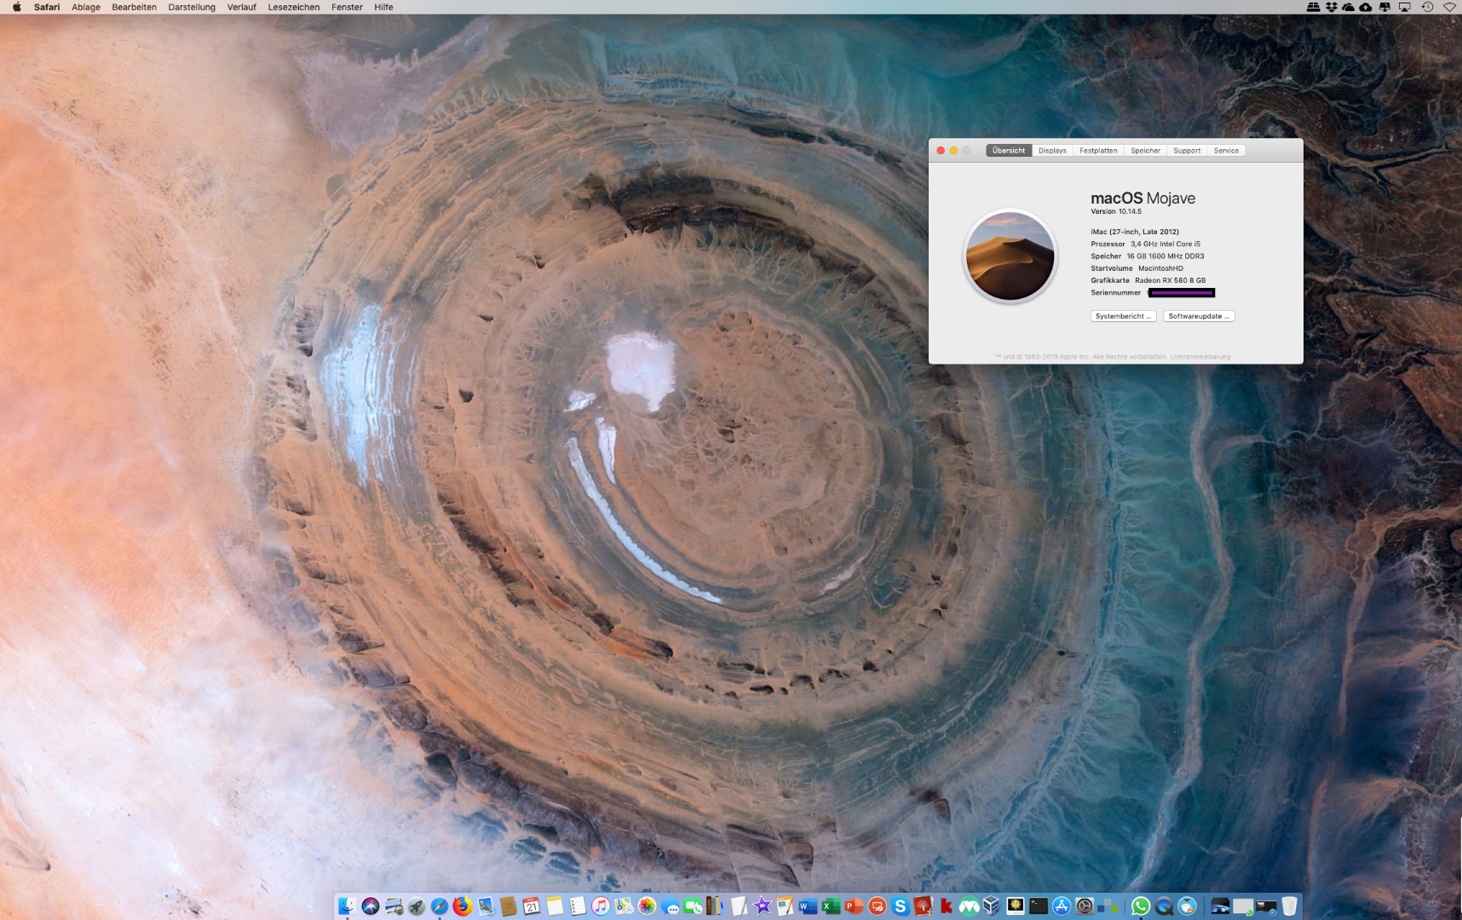The height and width of the screenshot is (920, 1462).
Task: Open iTunes from the dock
Action: coord(601,906)
